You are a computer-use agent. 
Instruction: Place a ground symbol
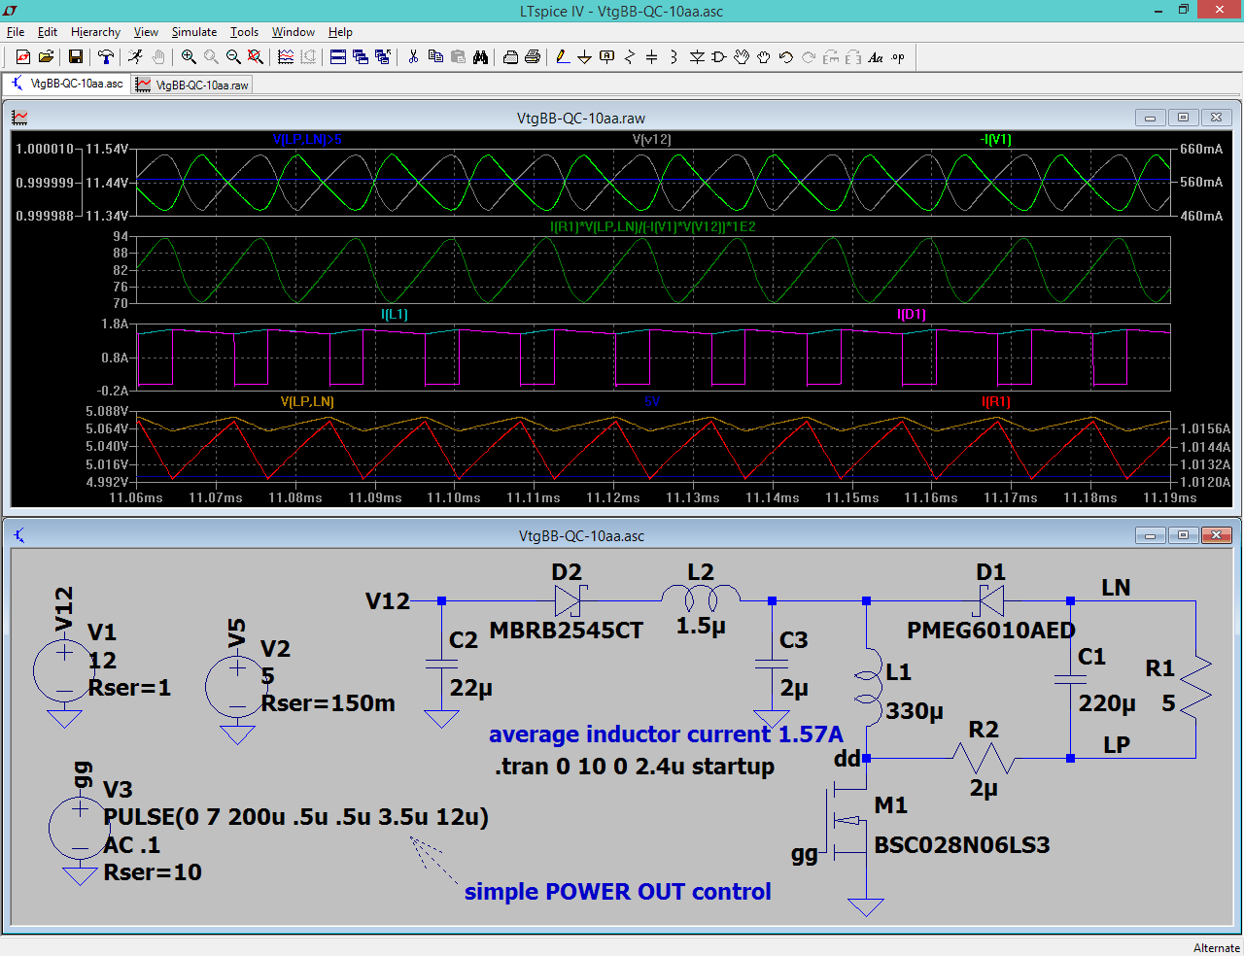pos(585,57)
